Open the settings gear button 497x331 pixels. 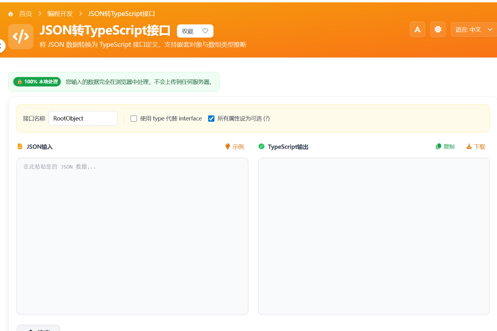pos(438,29)
